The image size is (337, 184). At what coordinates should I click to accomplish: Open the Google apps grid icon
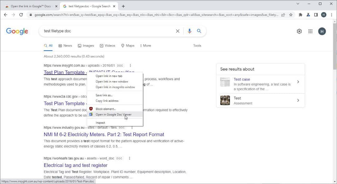pyautogui.click(x=310, y=31)
